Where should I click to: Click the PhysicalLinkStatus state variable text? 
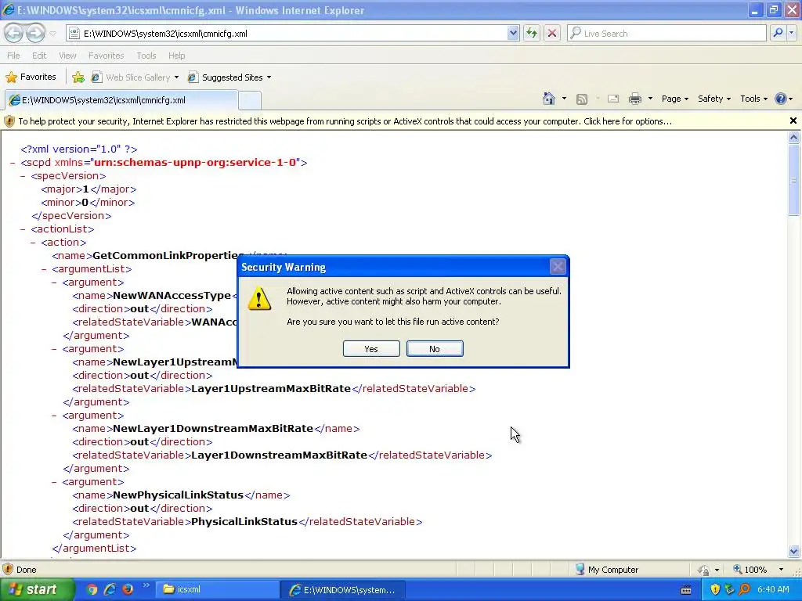[244, 521]
